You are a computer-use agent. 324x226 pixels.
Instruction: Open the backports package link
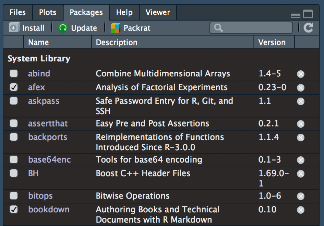(48, 137)
